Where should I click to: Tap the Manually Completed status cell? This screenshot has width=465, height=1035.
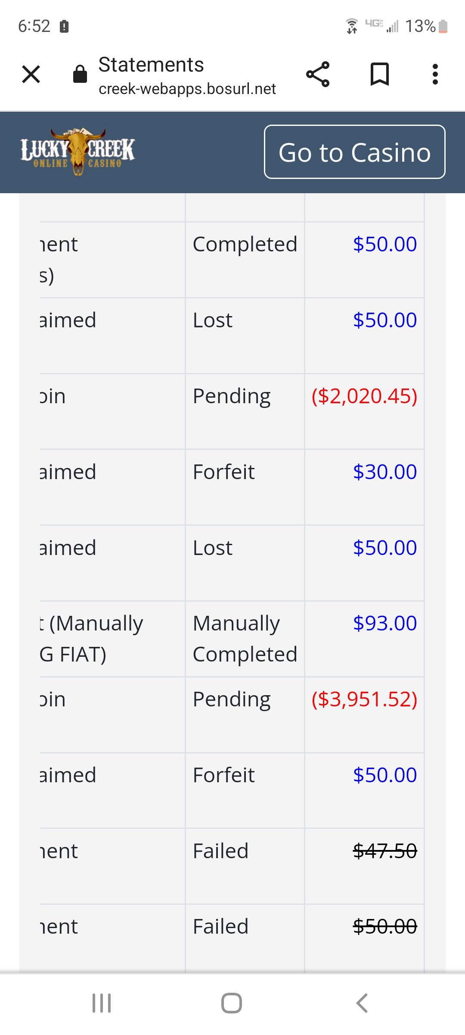point(245,639)
